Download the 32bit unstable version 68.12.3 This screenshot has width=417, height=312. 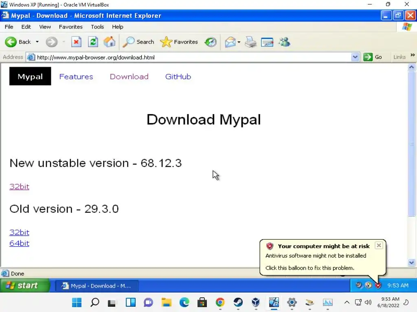pyautogui.click(x=19, y=186)
